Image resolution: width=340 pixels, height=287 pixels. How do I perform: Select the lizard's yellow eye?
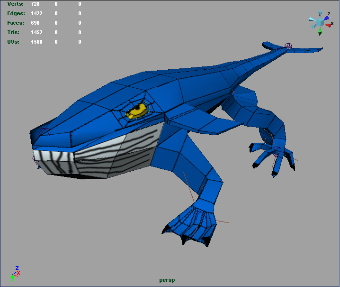click(137, 111)
